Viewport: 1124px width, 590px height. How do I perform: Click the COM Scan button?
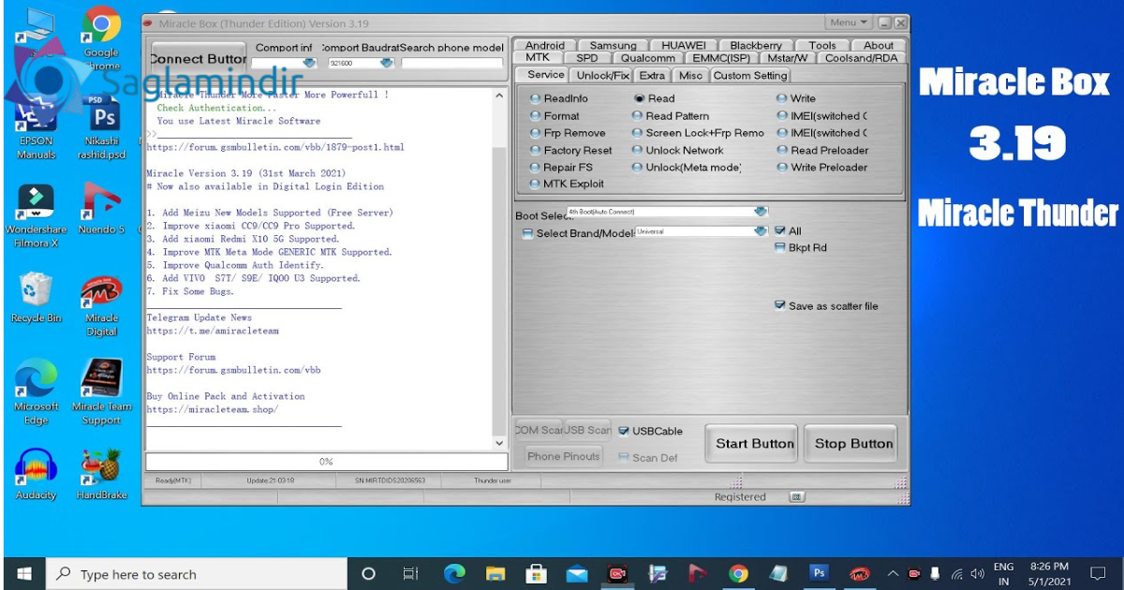pyautogui.click(x=538, y=430)
